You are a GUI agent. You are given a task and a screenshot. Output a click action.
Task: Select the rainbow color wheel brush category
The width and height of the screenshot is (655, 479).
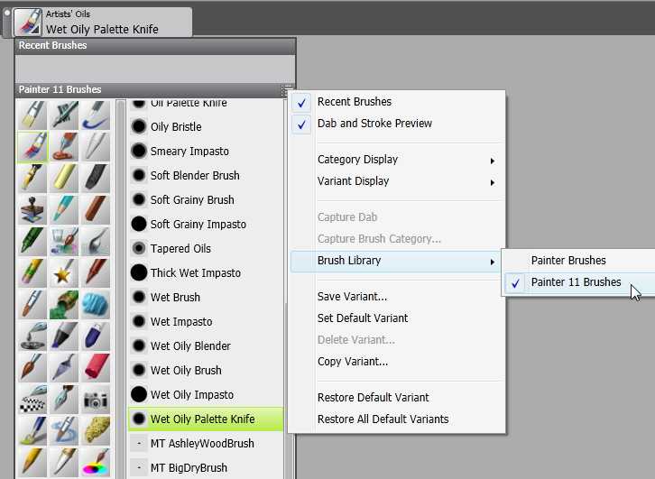(94, 462)
